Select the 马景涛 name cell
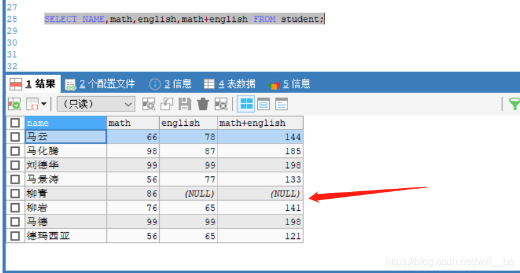This screenshot has height=273, width=520. [65, 179]
